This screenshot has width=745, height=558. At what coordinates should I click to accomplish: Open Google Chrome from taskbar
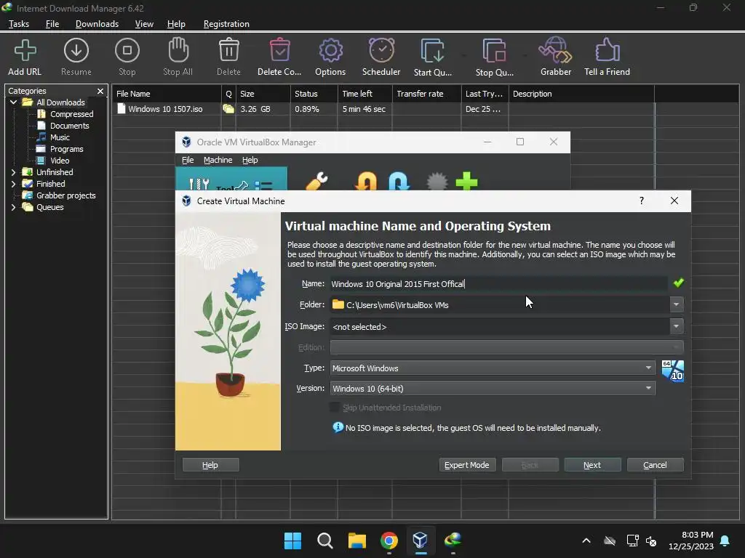(389, 540)
